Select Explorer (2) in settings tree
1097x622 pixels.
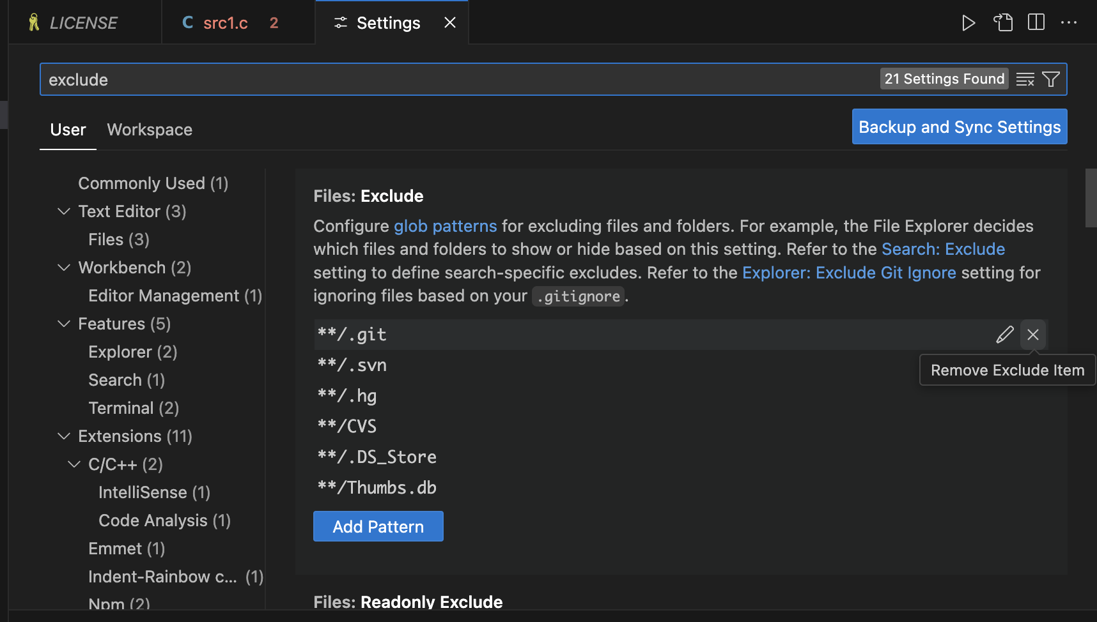(x=132, y=352)
